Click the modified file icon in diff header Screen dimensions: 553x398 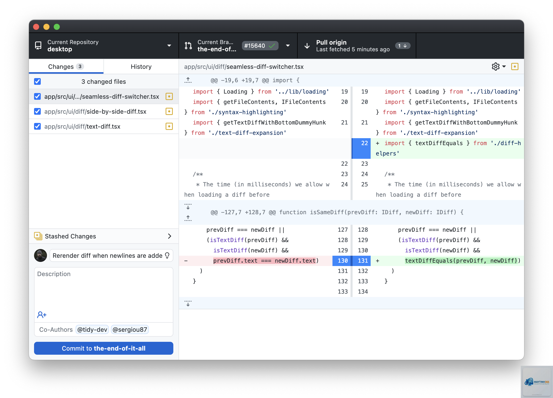(x=515, y=67)
